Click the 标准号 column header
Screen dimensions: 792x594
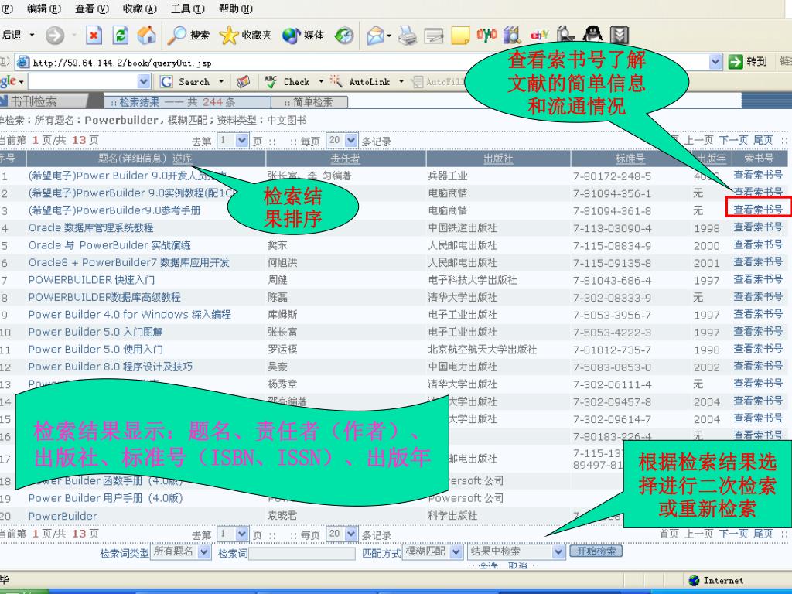[x=630, y=159]
